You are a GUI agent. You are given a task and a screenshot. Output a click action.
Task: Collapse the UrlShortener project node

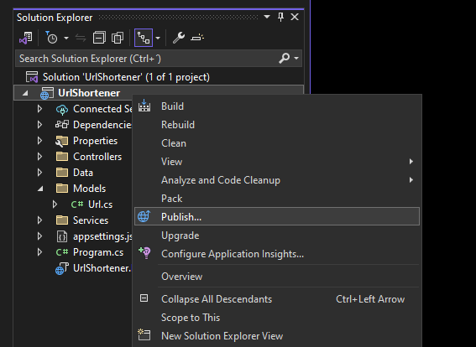(x=25, y=93)
